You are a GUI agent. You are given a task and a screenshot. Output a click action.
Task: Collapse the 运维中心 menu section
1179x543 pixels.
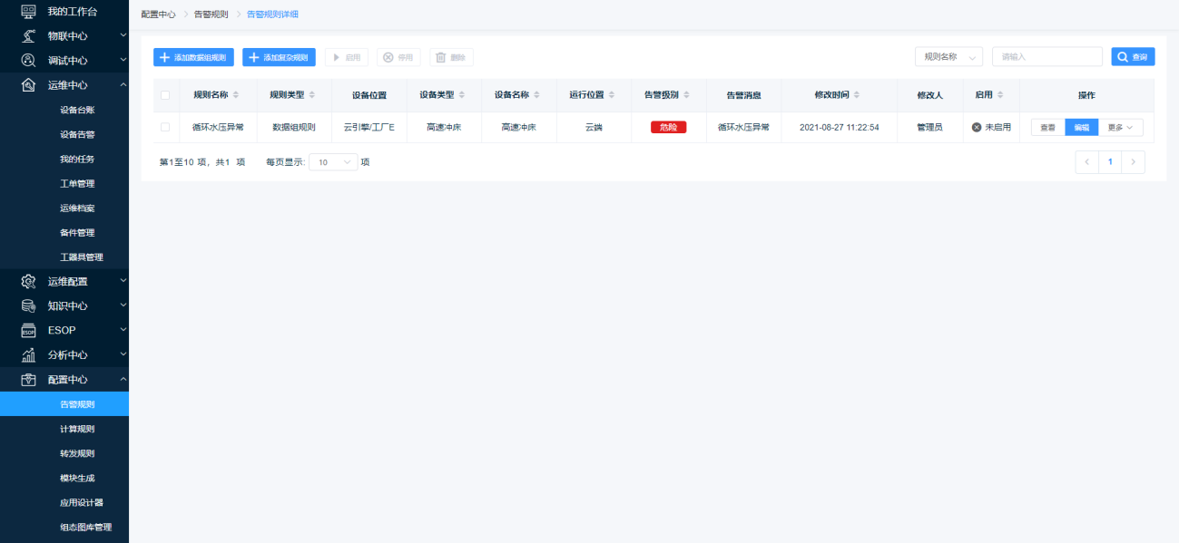[x=123, y=85]
